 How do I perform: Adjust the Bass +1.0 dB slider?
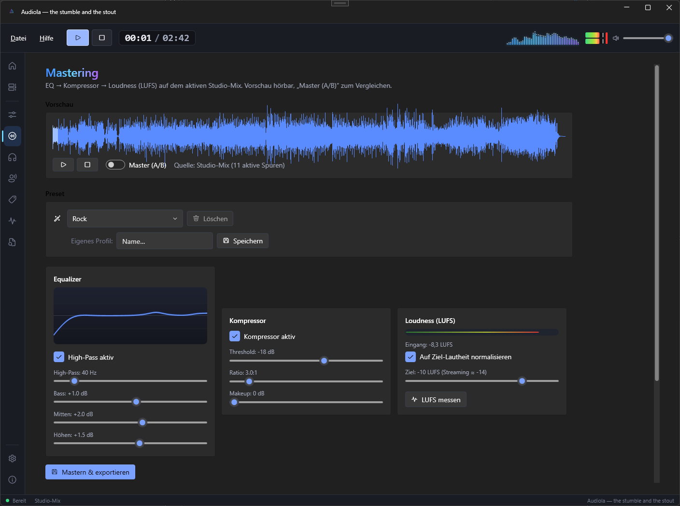tap(130, 402)
